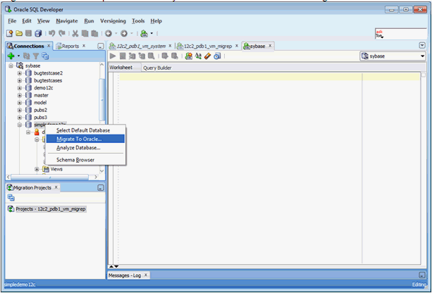The image size is (432, 293).
Task: Expand the bugtestcase2 database node
Action: 20,73
